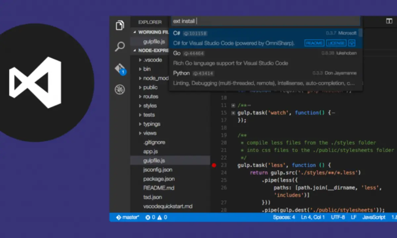397x238 pixels.
Task: Open the jsconfig.json file
Action: [157, 170]
